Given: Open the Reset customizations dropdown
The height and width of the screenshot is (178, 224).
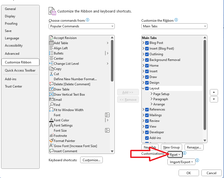Looking at the screenshot, I should (x=175, y=154).
